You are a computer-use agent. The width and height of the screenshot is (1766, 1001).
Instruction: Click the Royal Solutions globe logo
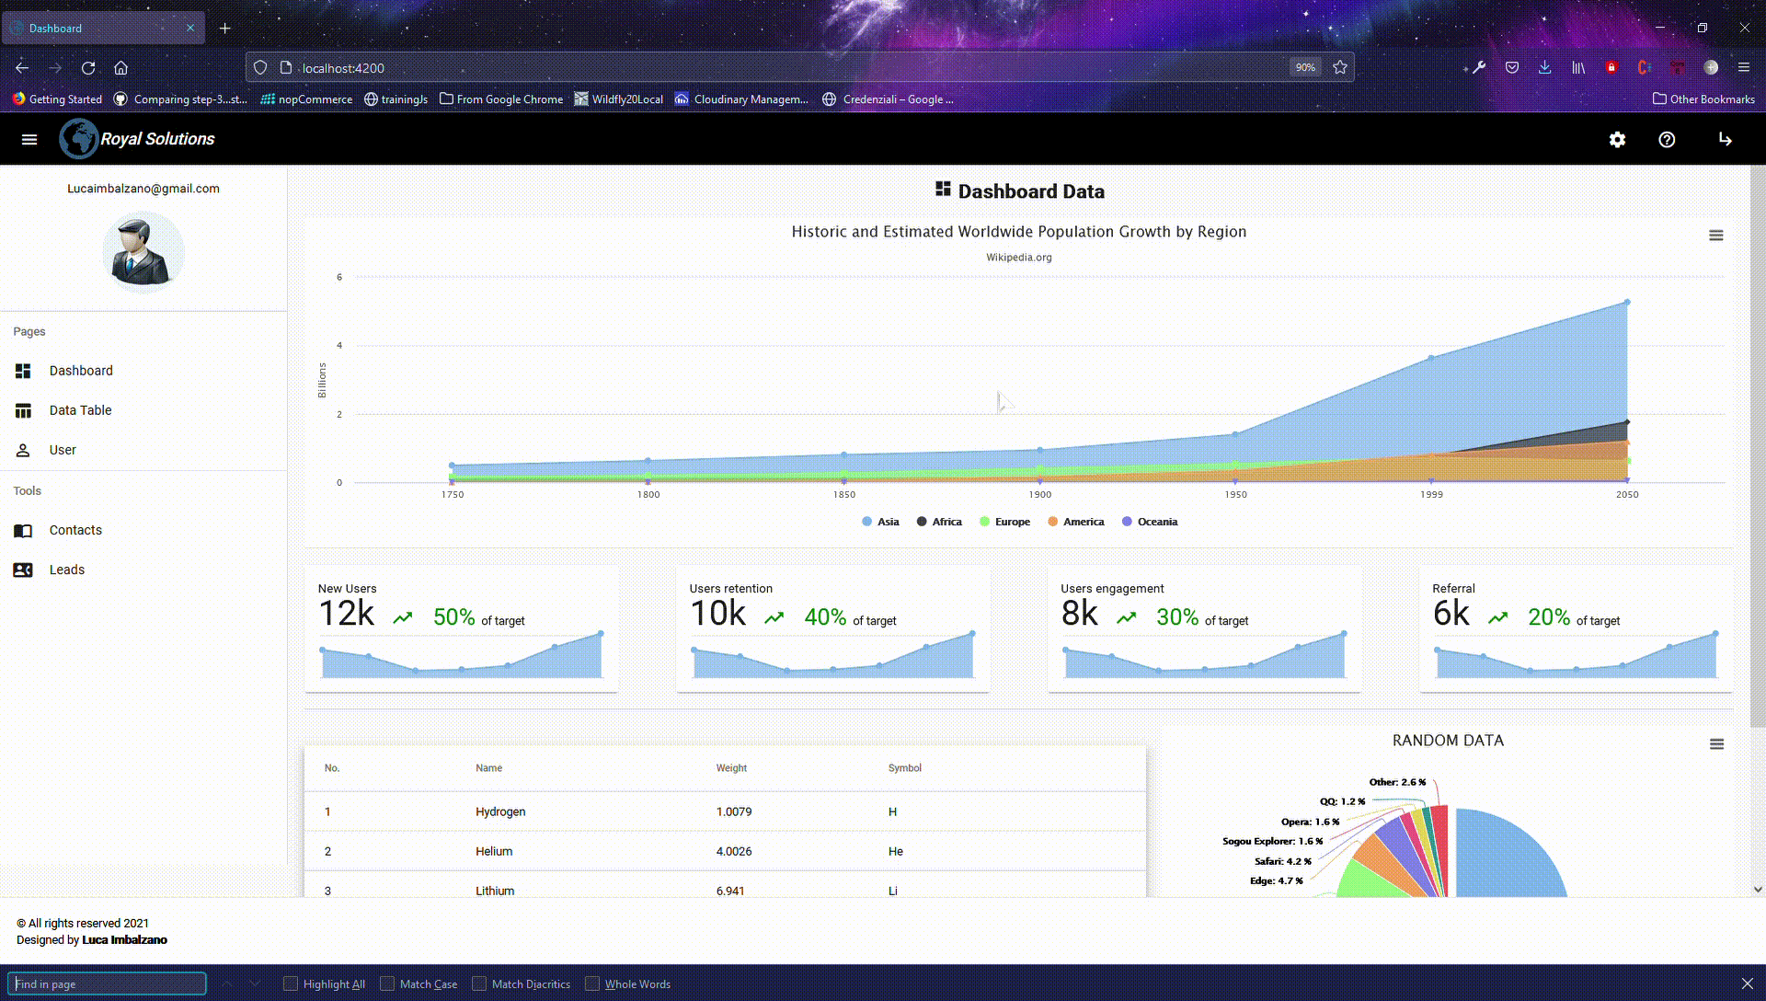[x=79, y=140]
